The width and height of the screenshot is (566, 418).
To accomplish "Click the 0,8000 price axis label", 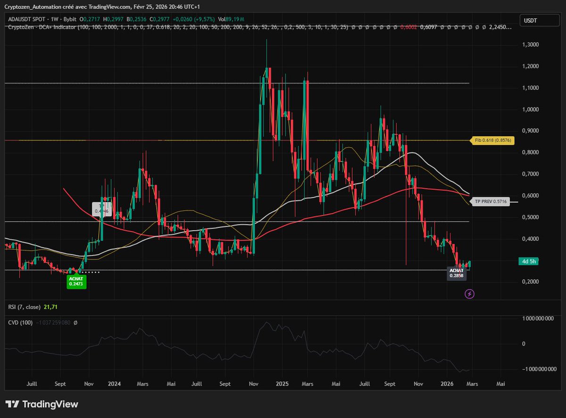I will pyautogui.click(x=530, y=153).
